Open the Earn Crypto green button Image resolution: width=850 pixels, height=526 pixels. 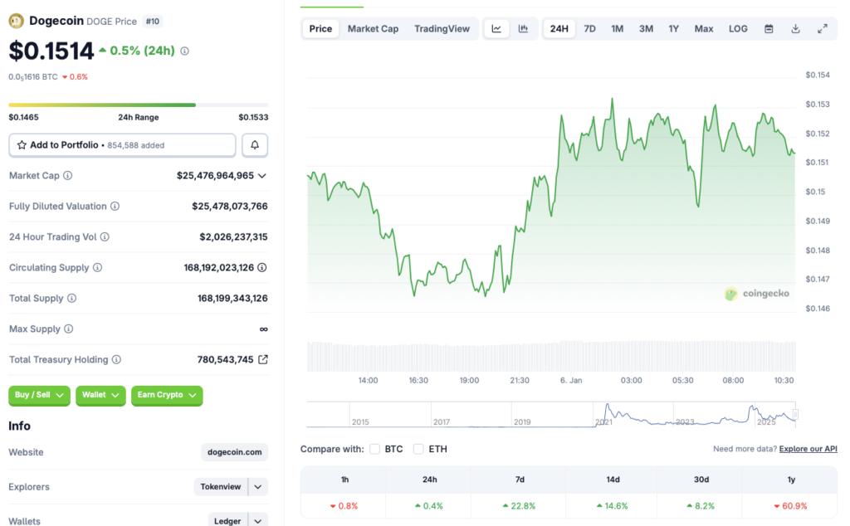point(166,396)
